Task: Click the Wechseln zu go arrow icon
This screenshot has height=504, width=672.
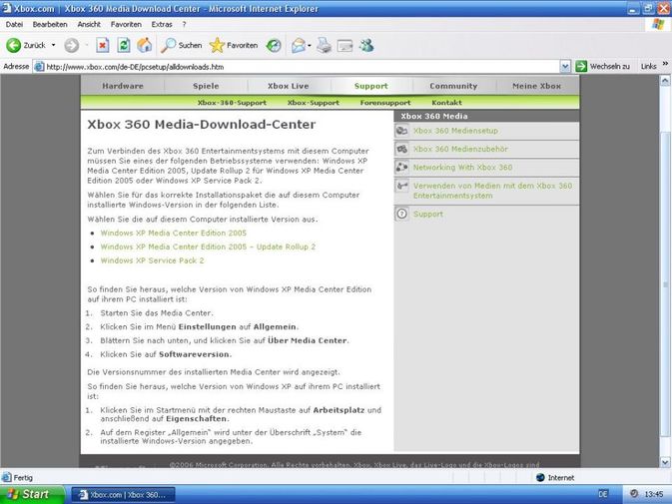Action: tap(581, 67)
